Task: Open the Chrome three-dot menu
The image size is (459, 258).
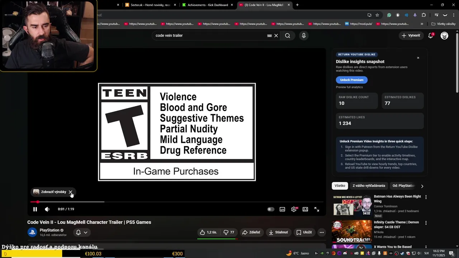Action: 453,15
